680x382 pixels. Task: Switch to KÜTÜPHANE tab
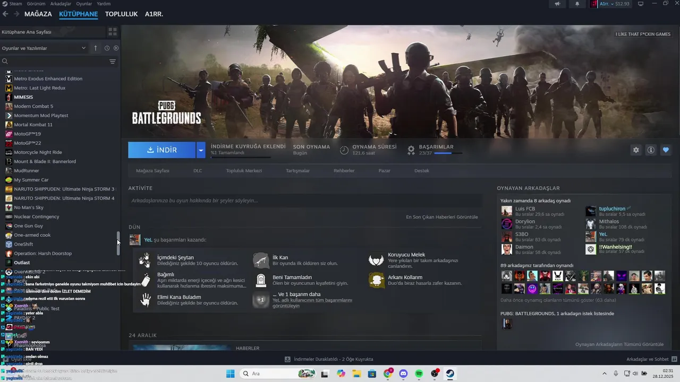click(x=79, y=14)
